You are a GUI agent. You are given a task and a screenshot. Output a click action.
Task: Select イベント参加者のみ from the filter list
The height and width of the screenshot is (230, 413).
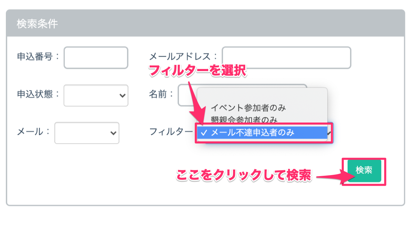(x=248, y=108)
